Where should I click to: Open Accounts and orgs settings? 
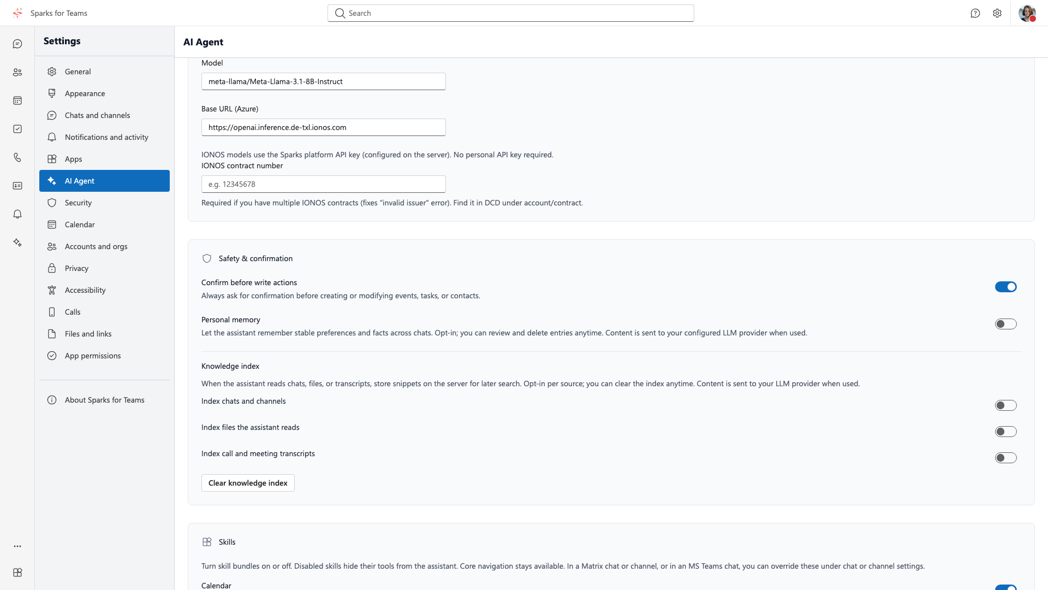[104, 246]
